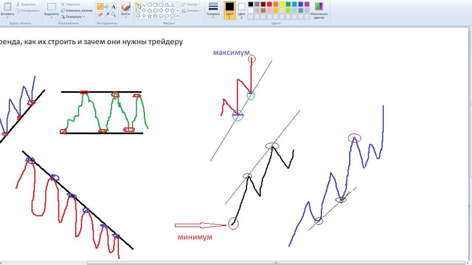Pick the brown palette color
The width and height of the screenshot is (472, 265).
(x=263, y=11)
